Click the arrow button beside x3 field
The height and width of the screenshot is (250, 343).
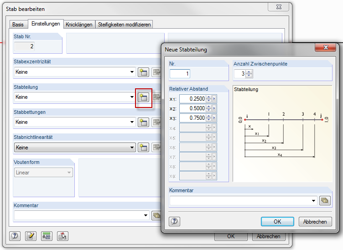tap(214, 118)
